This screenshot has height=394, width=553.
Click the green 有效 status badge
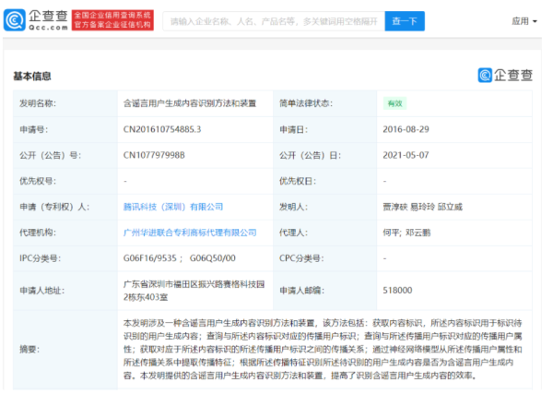(x=394, y=104)
